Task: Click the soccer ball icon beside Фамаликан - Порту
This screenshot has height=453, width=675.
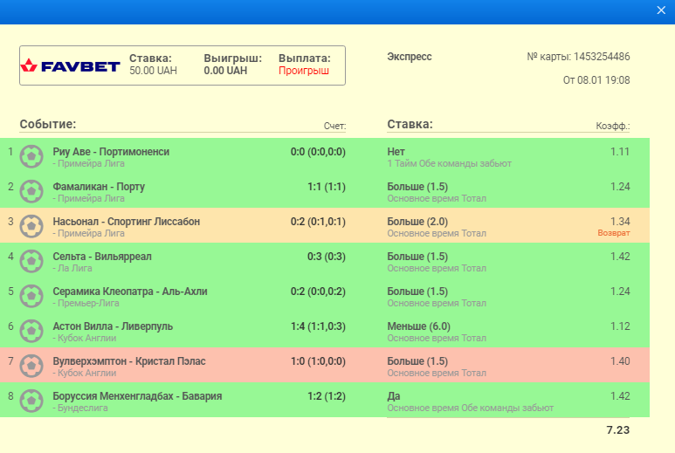Action: pos(32,191)
